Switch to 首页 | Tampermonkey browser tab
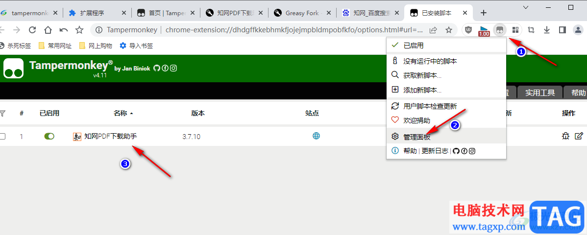Image resolution: width=587 pixels, height=235 pixels. click(x=166, y=13)
